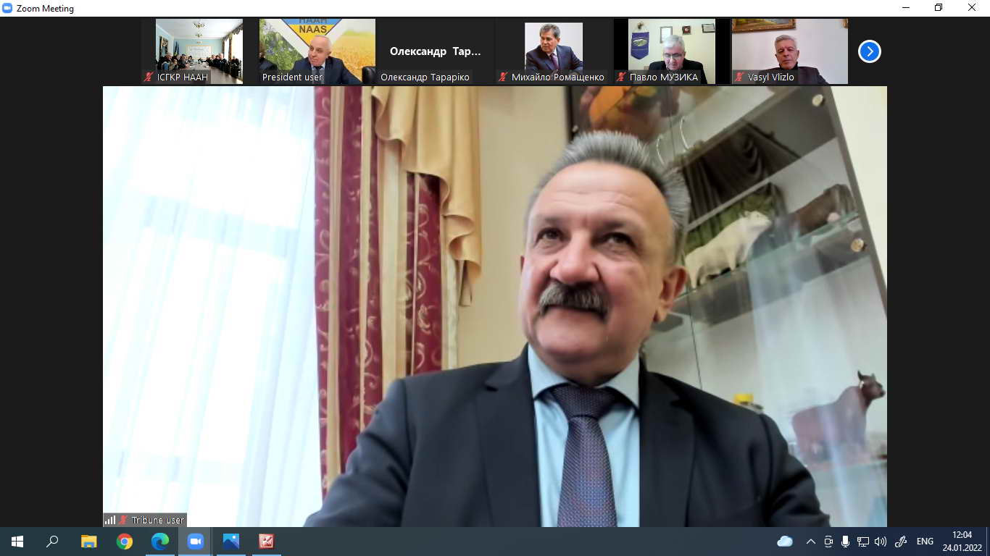Click the Олександр Тараріко participant tile

[435, 51]
